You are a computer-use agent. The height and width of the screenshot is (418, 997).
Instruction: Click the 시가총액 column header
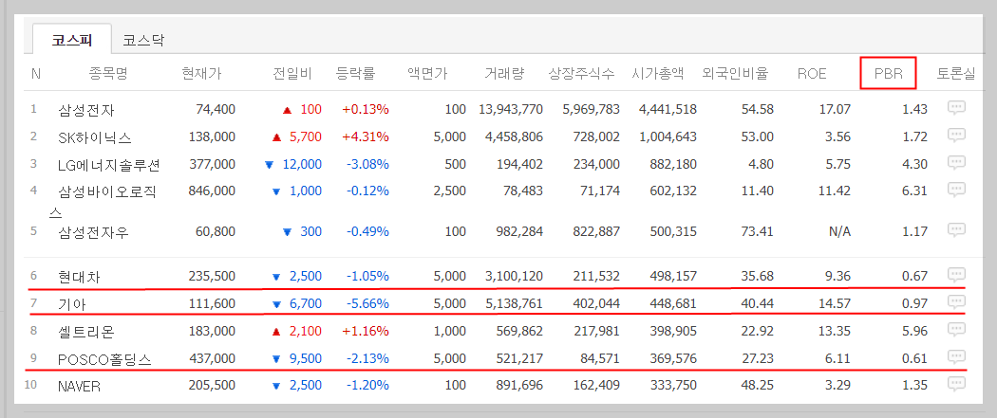point(659,74)
